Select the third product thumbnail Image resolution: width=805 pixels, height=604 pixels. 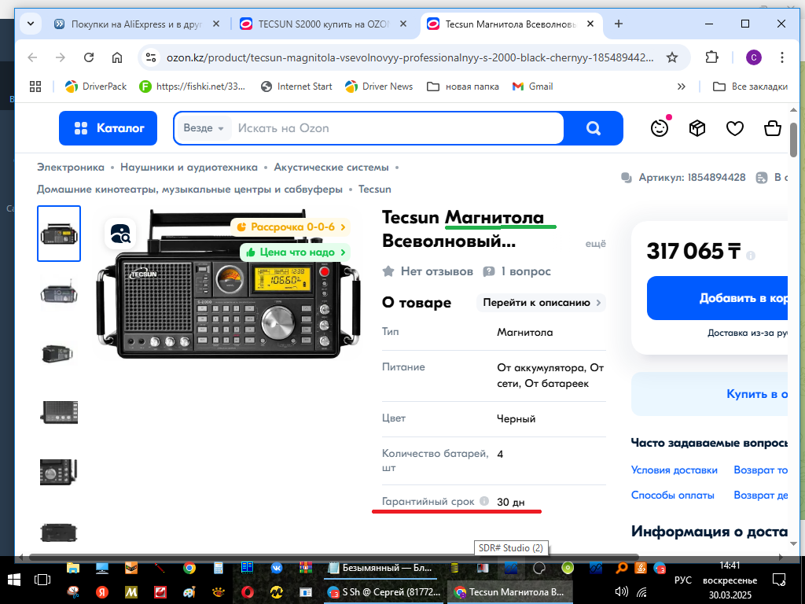[57, 354]
